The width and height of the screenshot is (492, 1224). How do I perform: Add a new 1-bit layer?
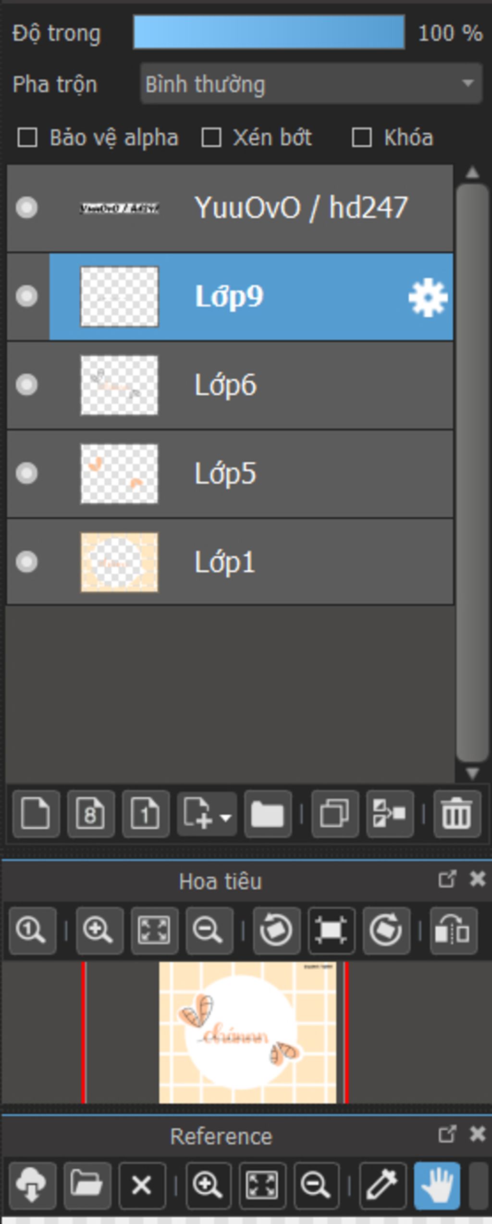(146, 814)
